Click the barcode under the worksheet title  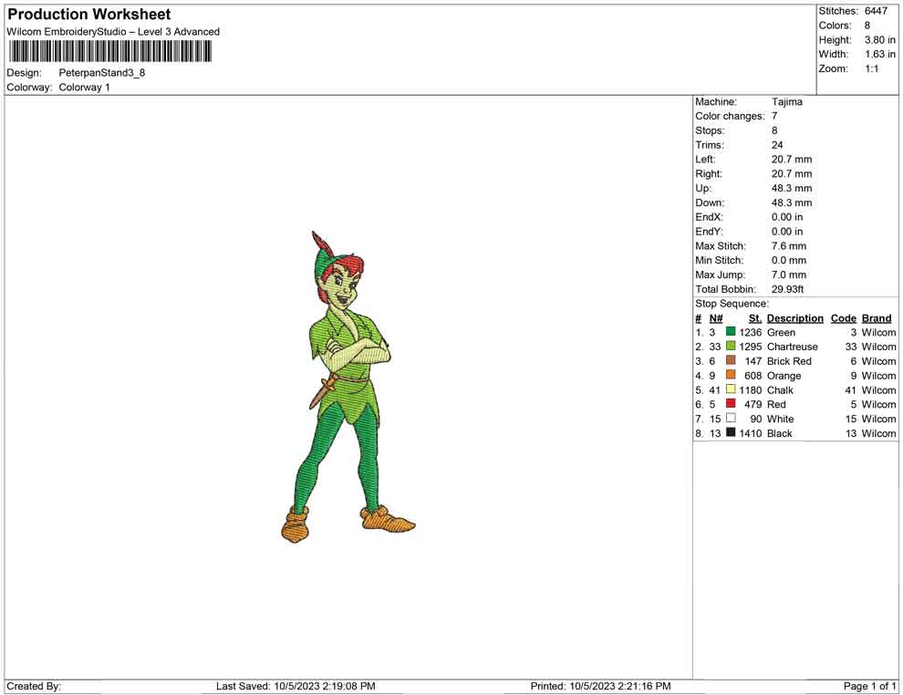109,52
